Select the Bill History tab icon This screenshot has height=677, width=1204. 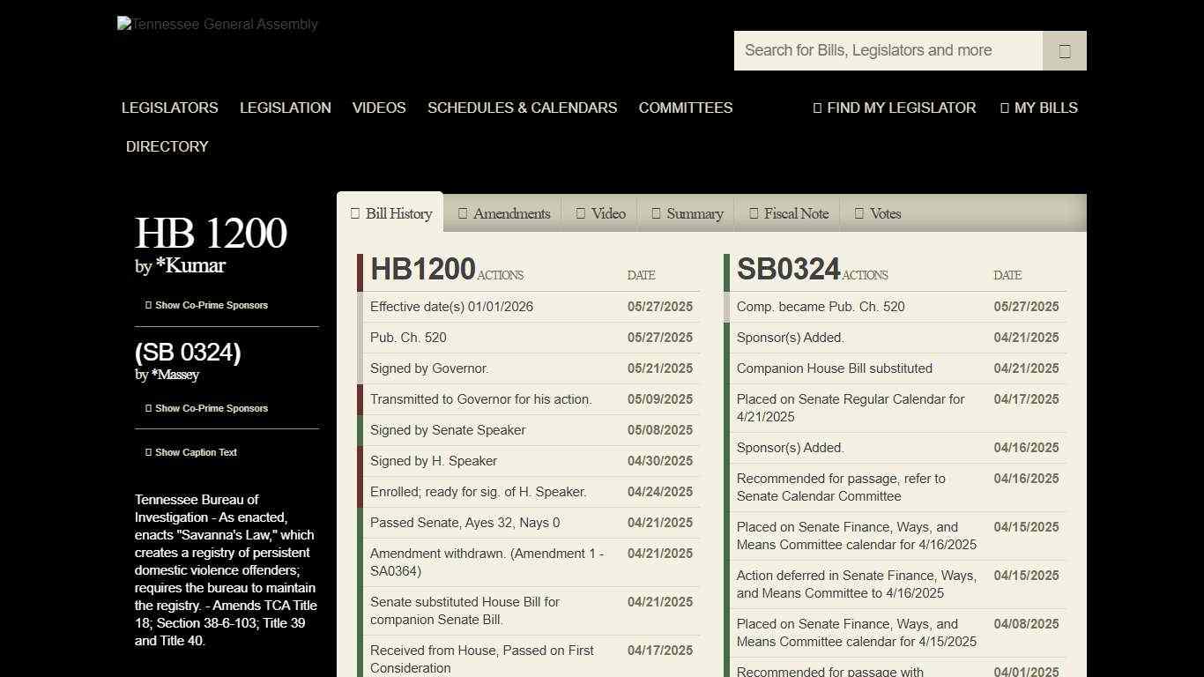point(354,213)
